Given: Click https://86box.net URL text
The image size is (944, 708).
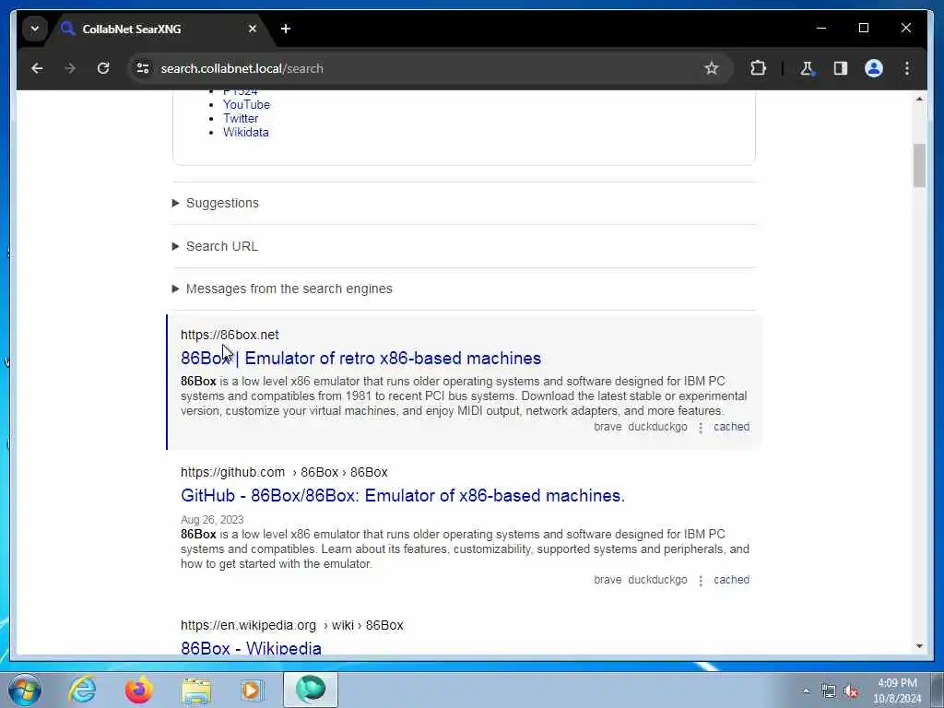Looking at the screenshot, I should click(x=230, y=335).
